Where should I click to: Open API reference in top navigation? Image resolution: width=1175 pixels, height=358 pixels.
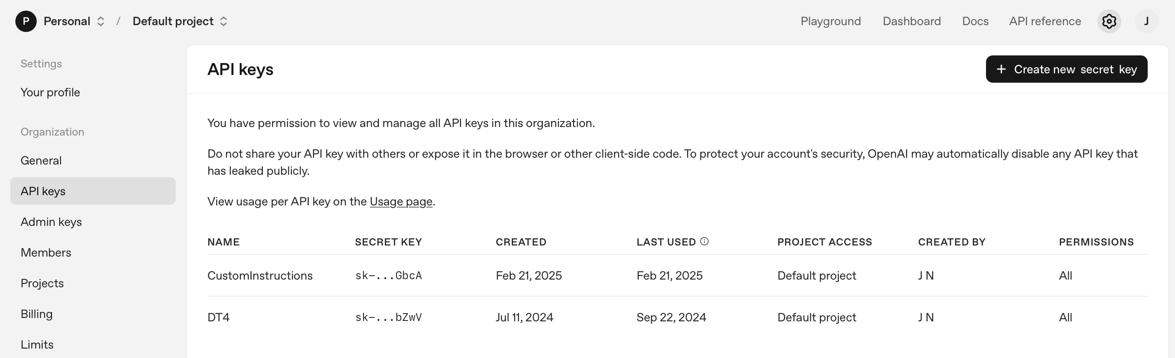click(x=1044, y=21)
